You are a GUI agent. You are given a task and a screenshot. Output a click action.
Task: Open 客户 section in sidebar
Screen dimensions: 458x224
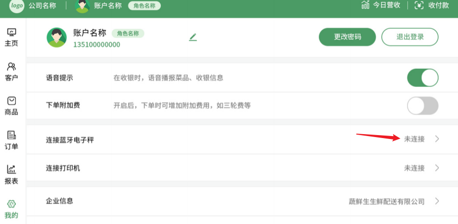11,72
